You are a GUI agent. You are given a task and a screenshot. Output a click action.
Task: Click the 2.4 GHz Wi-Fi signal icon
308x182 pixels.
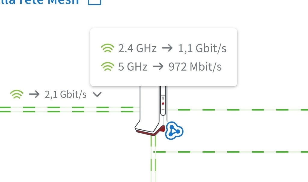[x=108, y=48]
